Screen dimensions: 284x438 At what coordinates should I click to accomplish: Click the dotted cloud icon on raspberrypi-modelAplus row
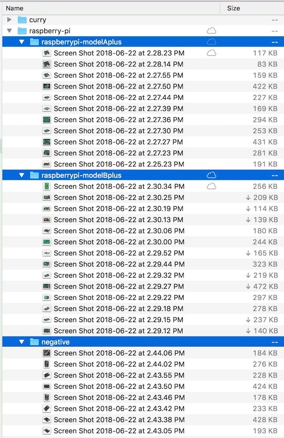211,42
